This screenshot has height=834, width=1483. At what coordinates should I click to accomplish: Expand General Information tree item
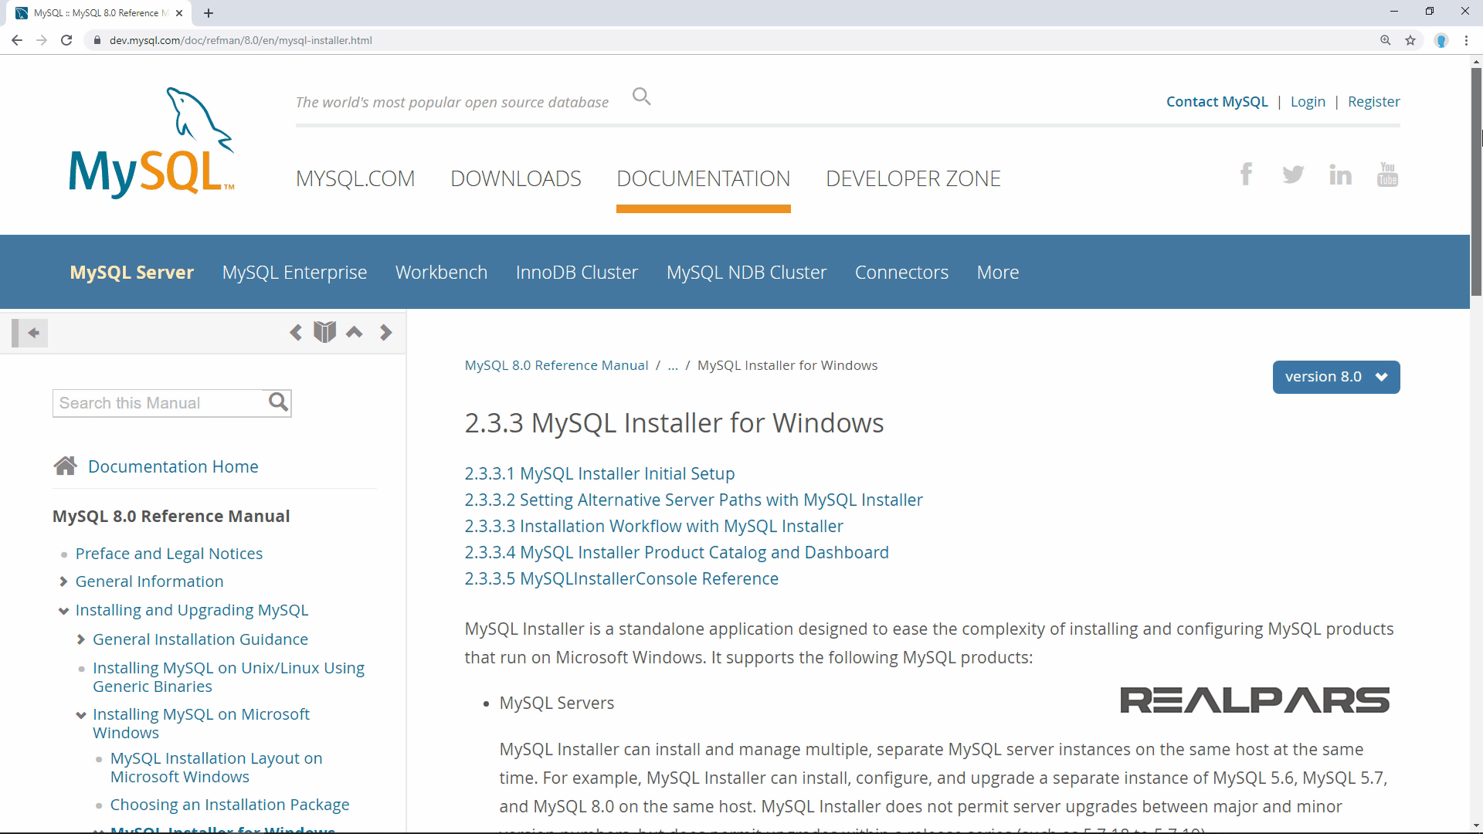pyautogui.click(x=63, y=581)
